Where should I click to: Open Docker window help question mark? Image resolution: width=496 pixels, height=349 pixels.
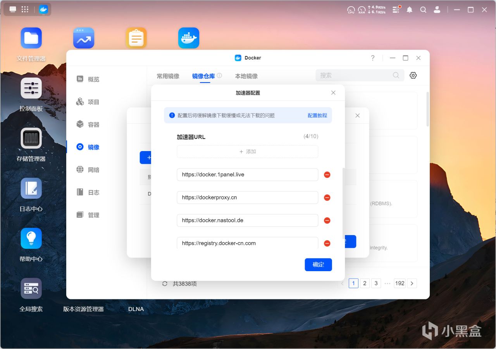373,58
